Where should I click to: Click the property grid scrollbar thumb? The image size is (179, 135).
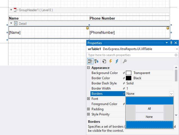(176, 75)
